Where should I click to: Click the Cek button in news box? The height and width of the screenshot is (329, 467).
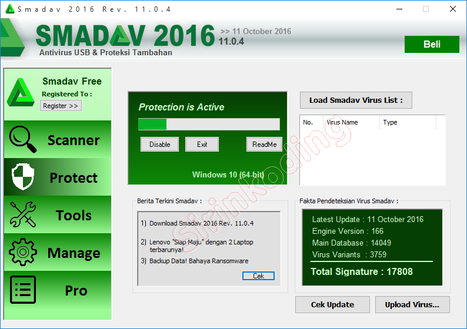[258, 276]
